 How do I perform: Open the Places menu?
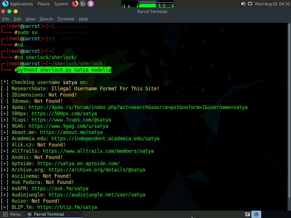(43, 4)
